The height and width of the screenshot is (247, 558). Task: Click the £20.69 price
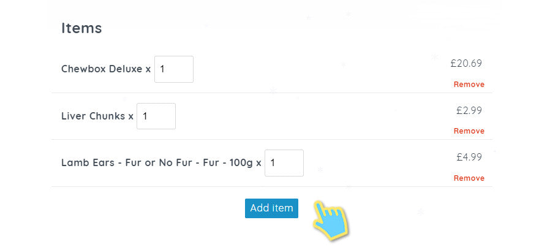tap(466, 63)
